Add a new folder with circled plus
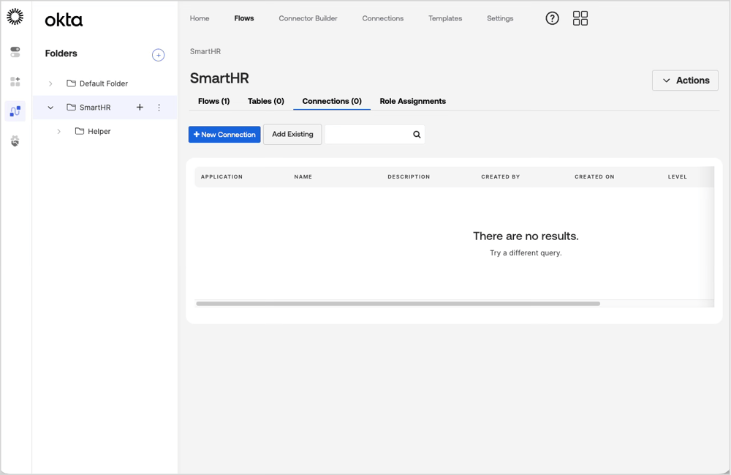This screenshot has width=731, height=475. (159, 55)
